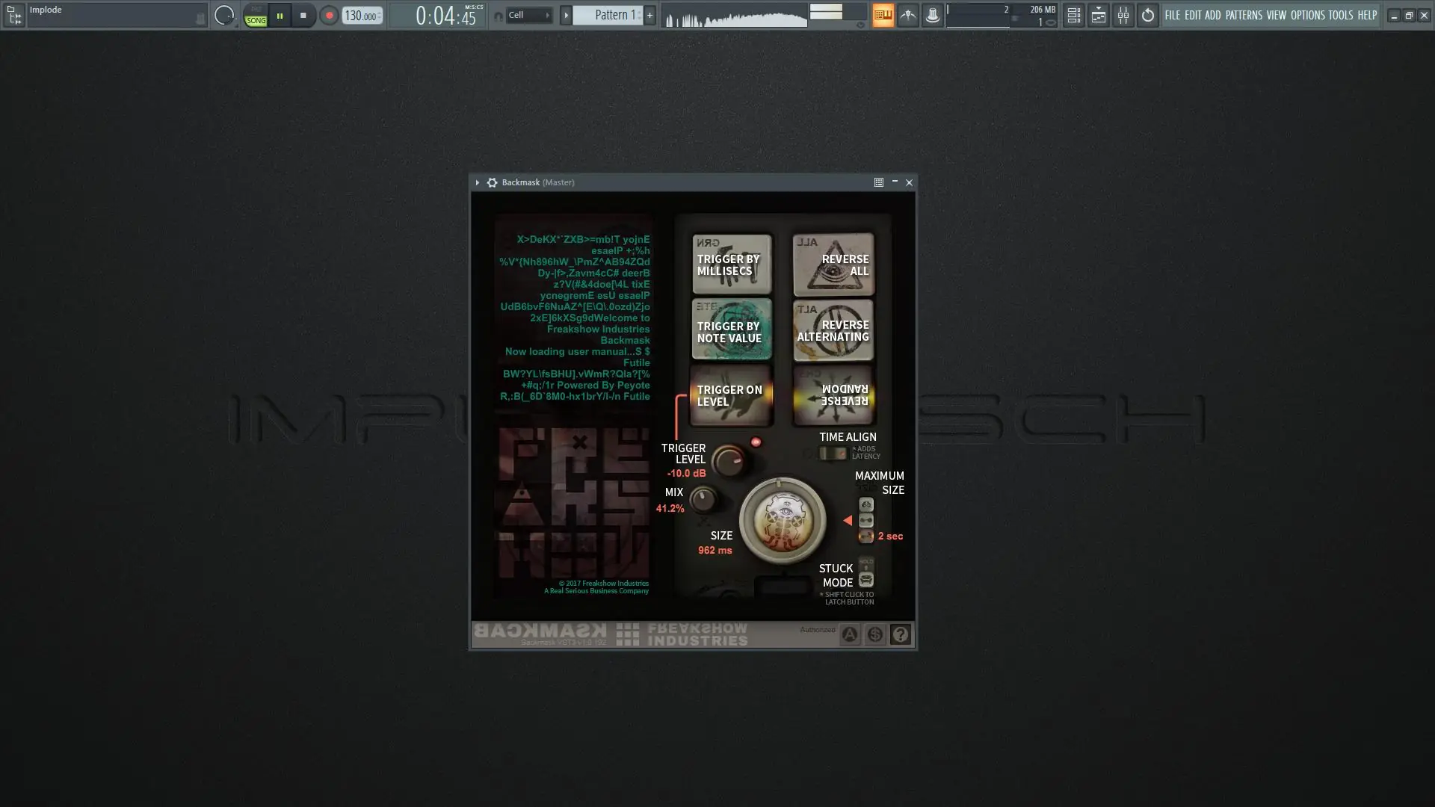Screen dimensions: 1435x807
Task: Click the stamp/blend recording icon
Action: [932, 15]
